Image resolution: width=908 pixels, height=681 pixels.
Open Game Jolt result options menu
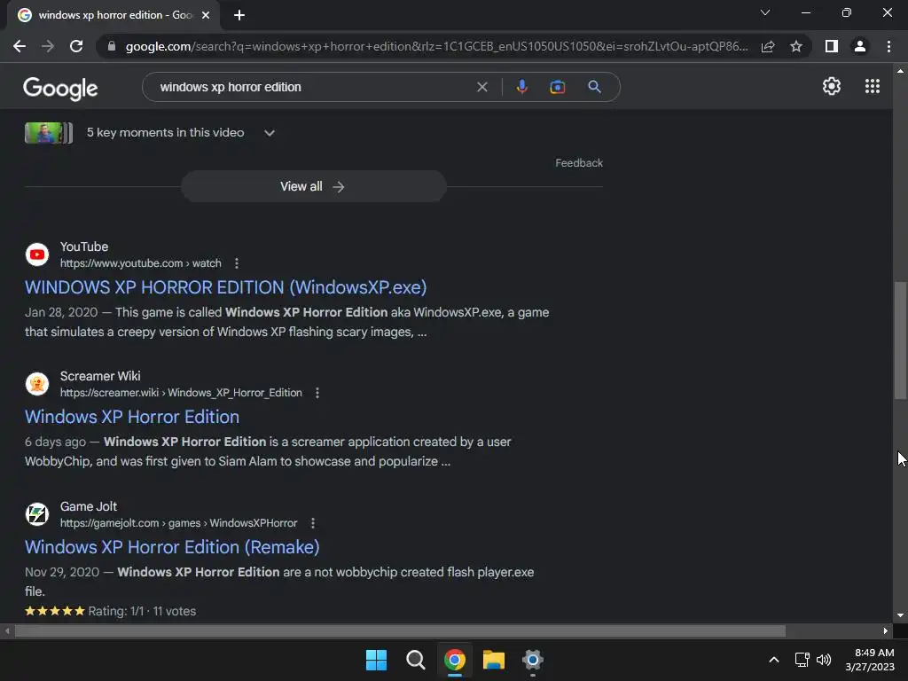(x=313, y=523)
